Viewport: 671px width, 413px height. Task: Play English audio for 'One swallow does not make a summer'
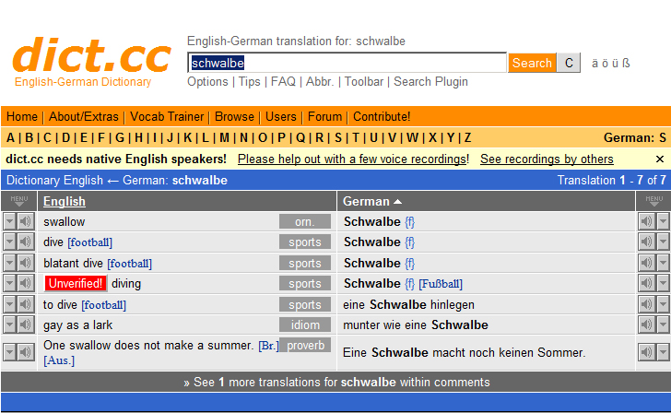click(26, 352)
